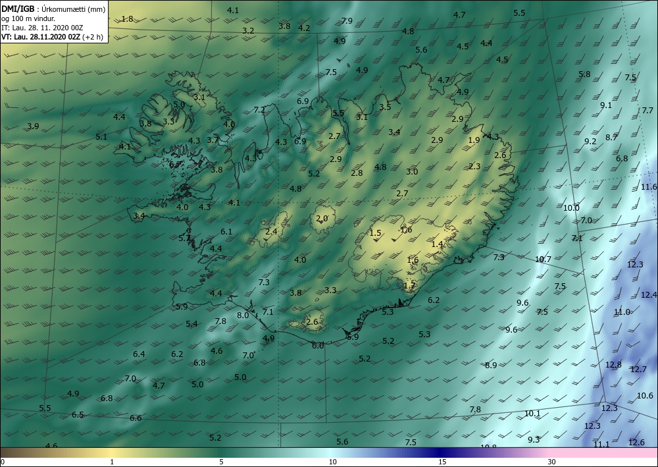This screenshot has width=658, height=467.
Task: Click the 'VT: Lau. 28.11.2020 02Z' valid time
Action: (x=41, y=37)
